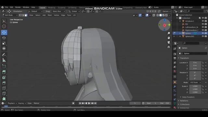Select the Annotate tool
This screenshot has height=117, width=208.
click(x=4, y=55)
